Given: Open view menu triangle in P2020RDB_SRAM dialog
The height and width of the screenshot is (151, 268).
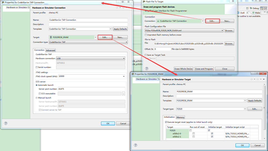Looking at the screenshot, I should tap(264, 79).
